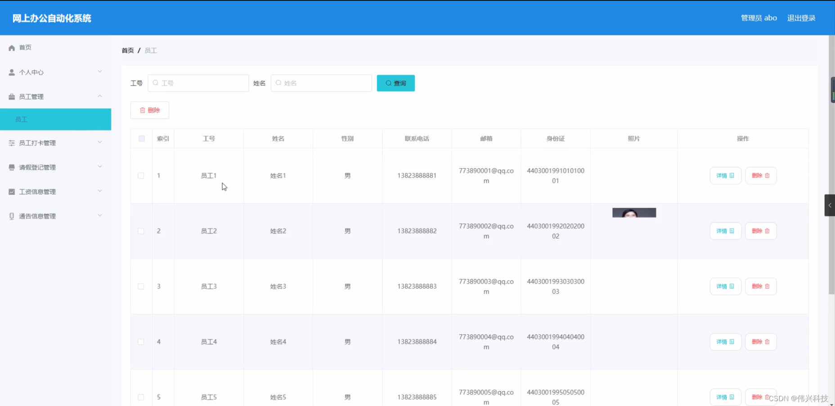Image resolution: width=835 pixels, height=406 pixels.
Task: Click the person icon beside 个人中心
Action: [x=12, y=72]
